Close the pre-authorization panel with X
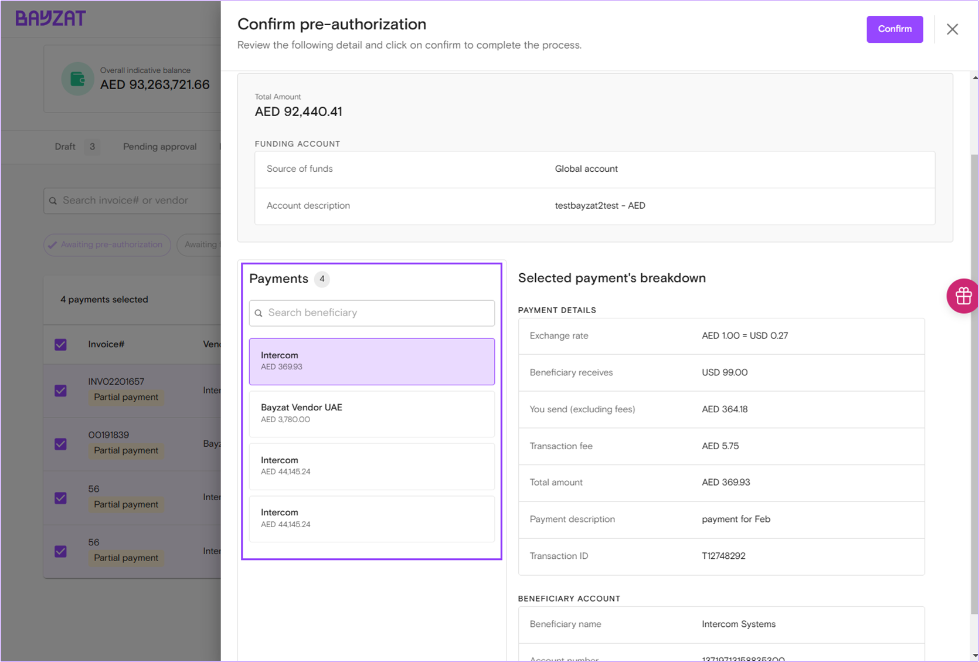The image size is (979, 662). pyautogui.click(x=952, y=29)
